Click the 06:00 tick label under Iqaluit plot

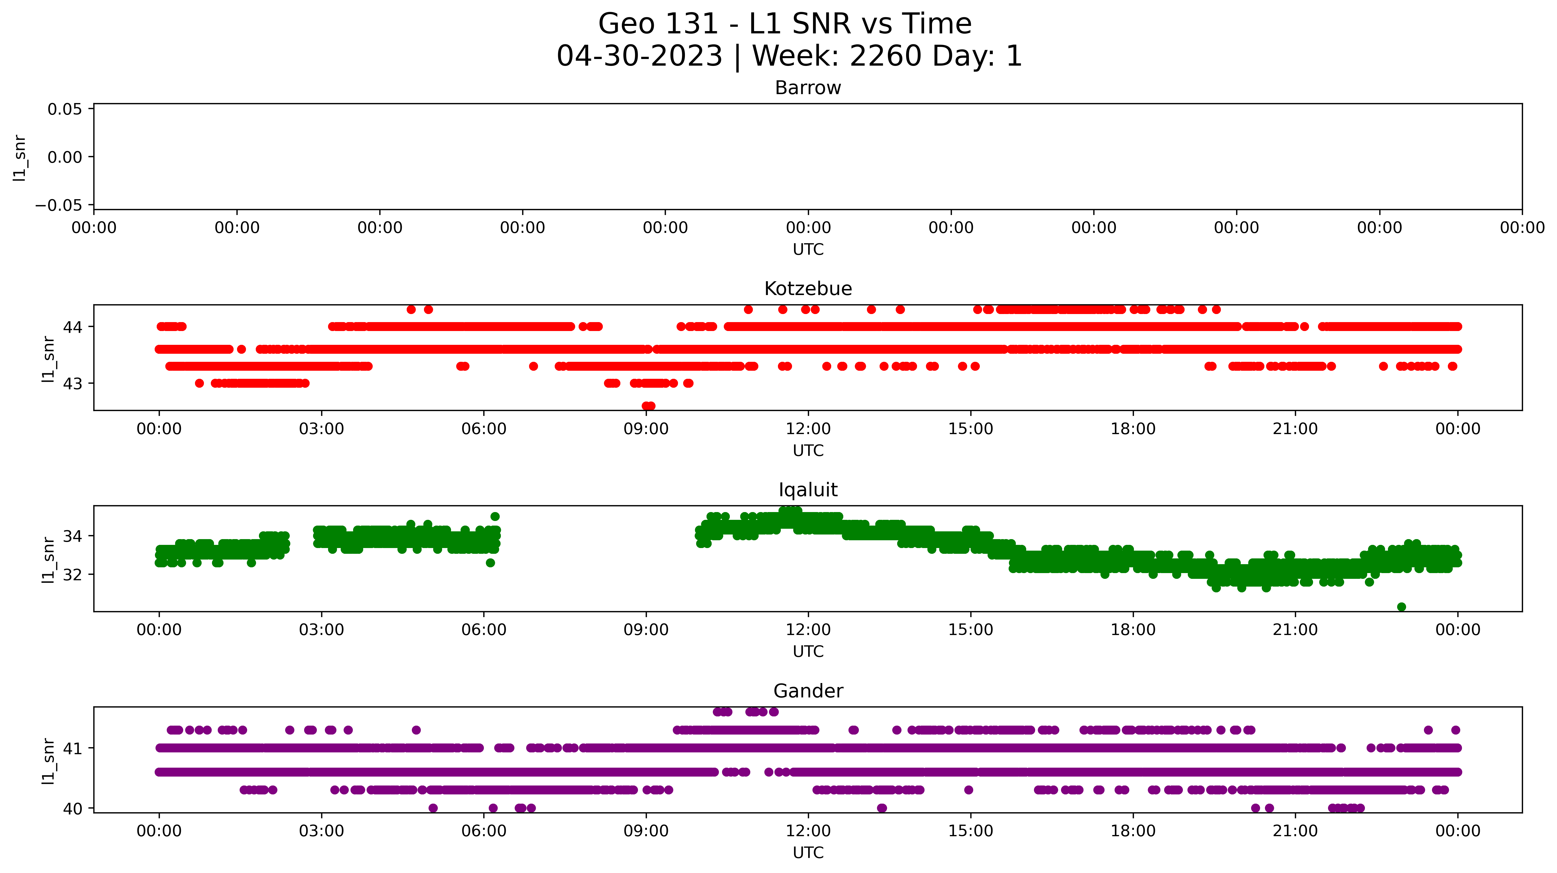tap(484, 630)
